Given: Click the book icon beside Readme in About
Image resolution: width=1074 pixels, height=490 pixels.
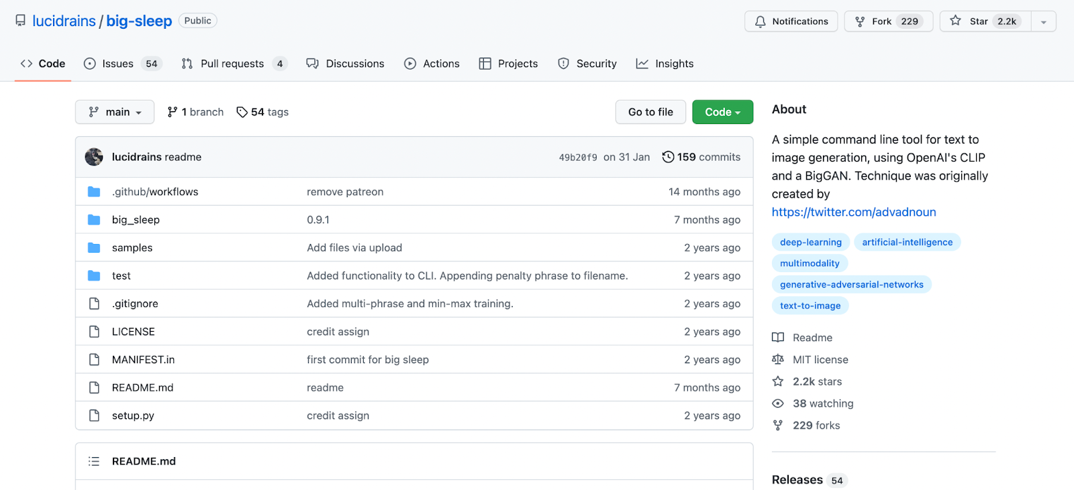Looking at the screenshot, I should point(778,338).
